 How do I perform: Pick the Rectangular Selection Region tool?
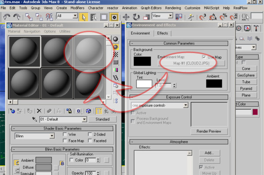(x=104, y=17)
